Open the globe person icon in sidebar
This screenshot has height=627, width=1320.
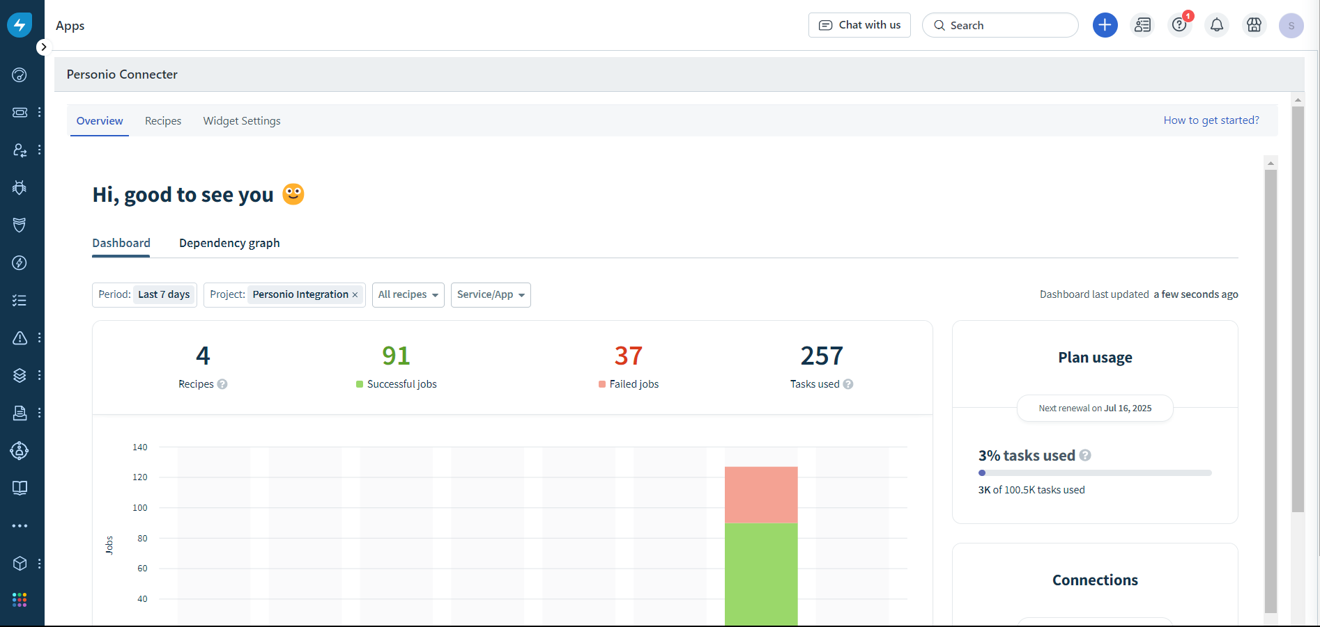(20, 450)
